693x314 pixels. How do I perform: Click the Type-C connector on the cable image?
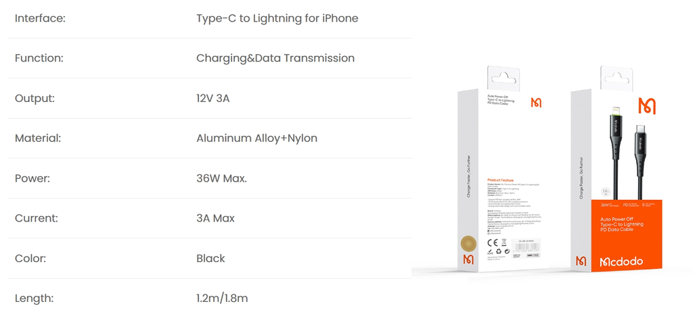pos(640,143)
